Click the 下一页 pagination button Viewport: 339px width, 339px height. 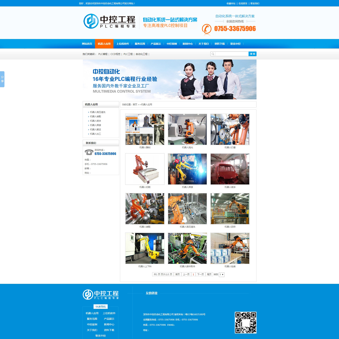pyautogui.click(x=200, y=274)
